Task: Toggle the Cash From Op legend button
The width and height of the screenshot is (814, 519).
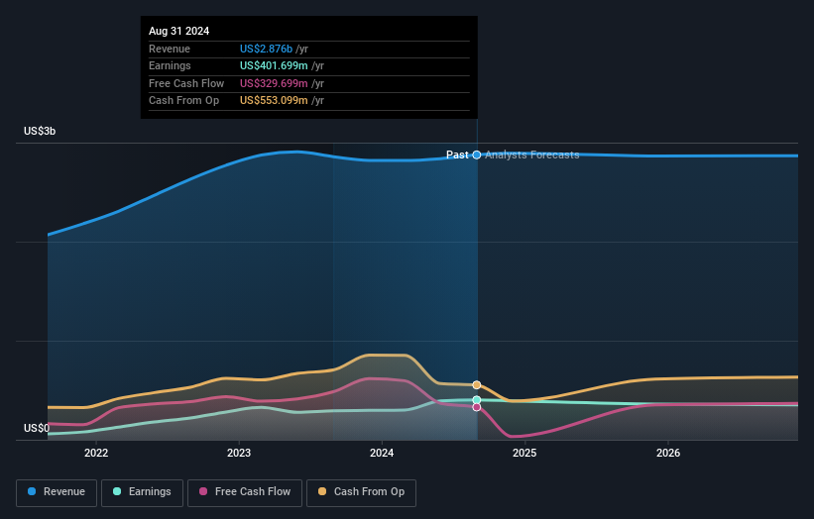Action: click(x=361, y=492)
